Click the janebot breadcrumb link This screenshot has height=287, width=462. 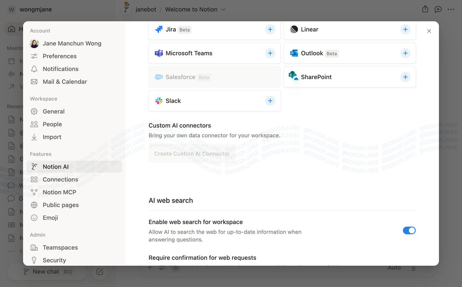[146, 9]
